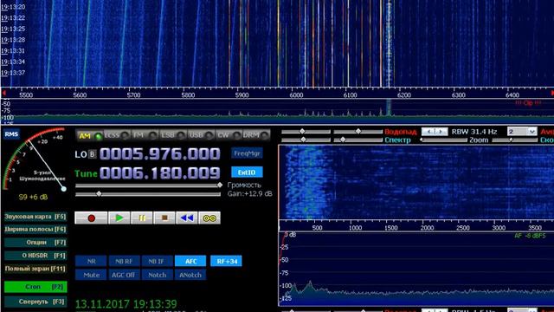Click S-meter squelch needle knob
554x312 pixels.
tap(64, 189)
